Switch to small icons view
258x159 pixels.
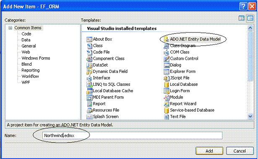(x=250, y=18)
